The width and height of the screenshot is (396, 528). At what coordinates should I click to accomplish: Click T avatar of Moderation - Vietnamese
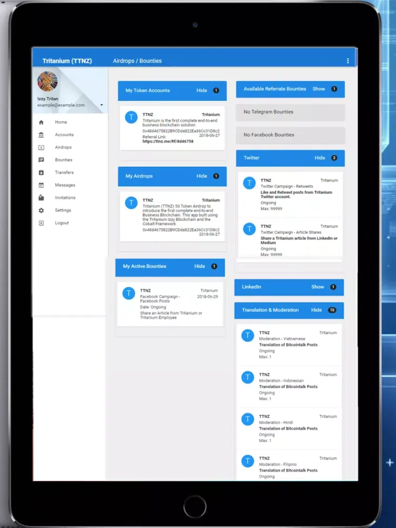[x=248, y=335]
